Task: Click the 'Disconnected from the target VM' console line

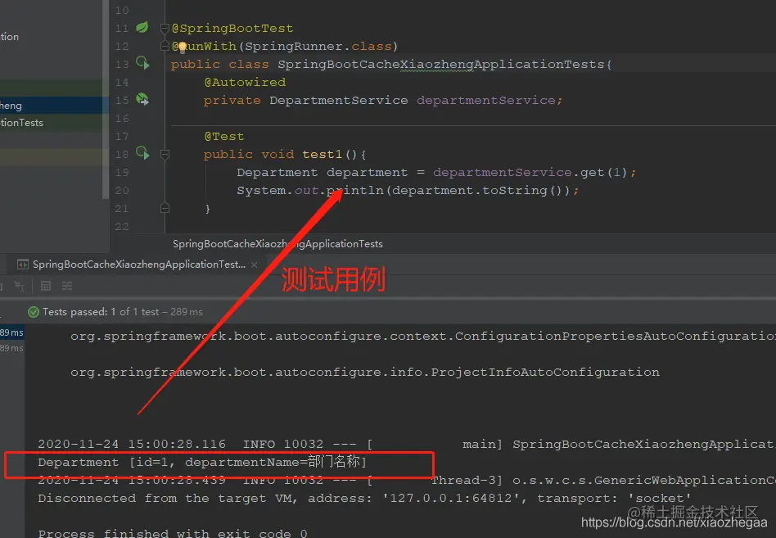Action: coord(364,499)
